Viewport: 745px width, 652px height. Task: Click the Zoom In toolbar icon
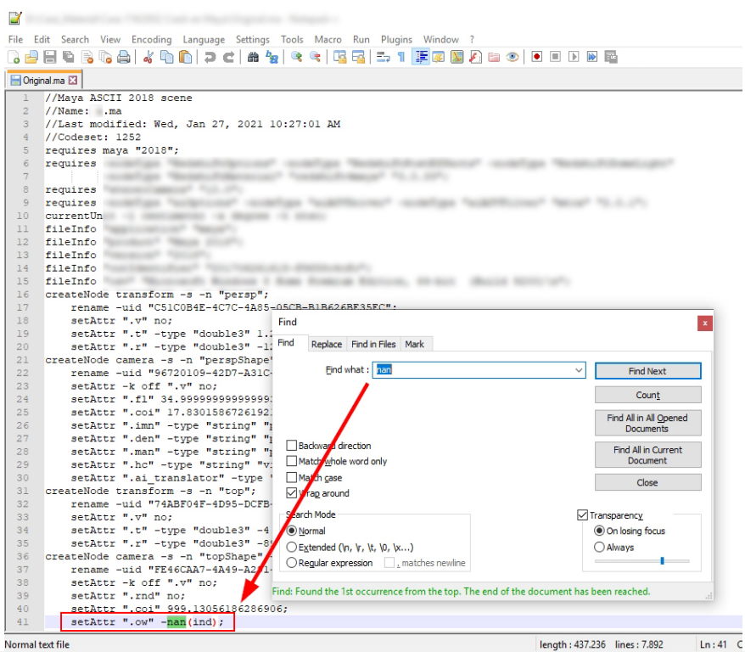click(297, 57)
